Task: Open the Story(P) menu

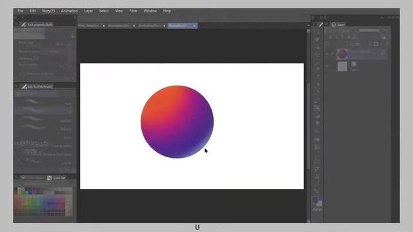Action: (x=48, y=11)
